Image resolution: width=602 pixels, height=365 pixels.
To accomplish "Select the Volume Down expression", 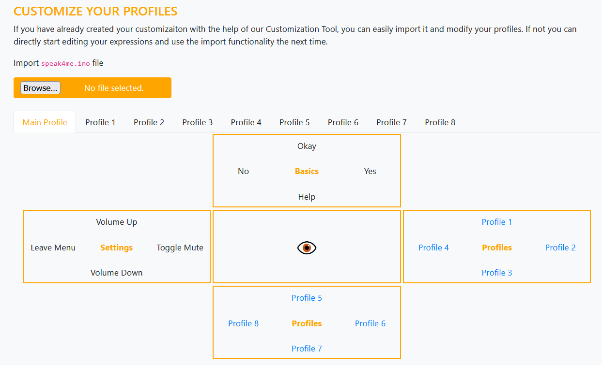I will tap(116, 273).
